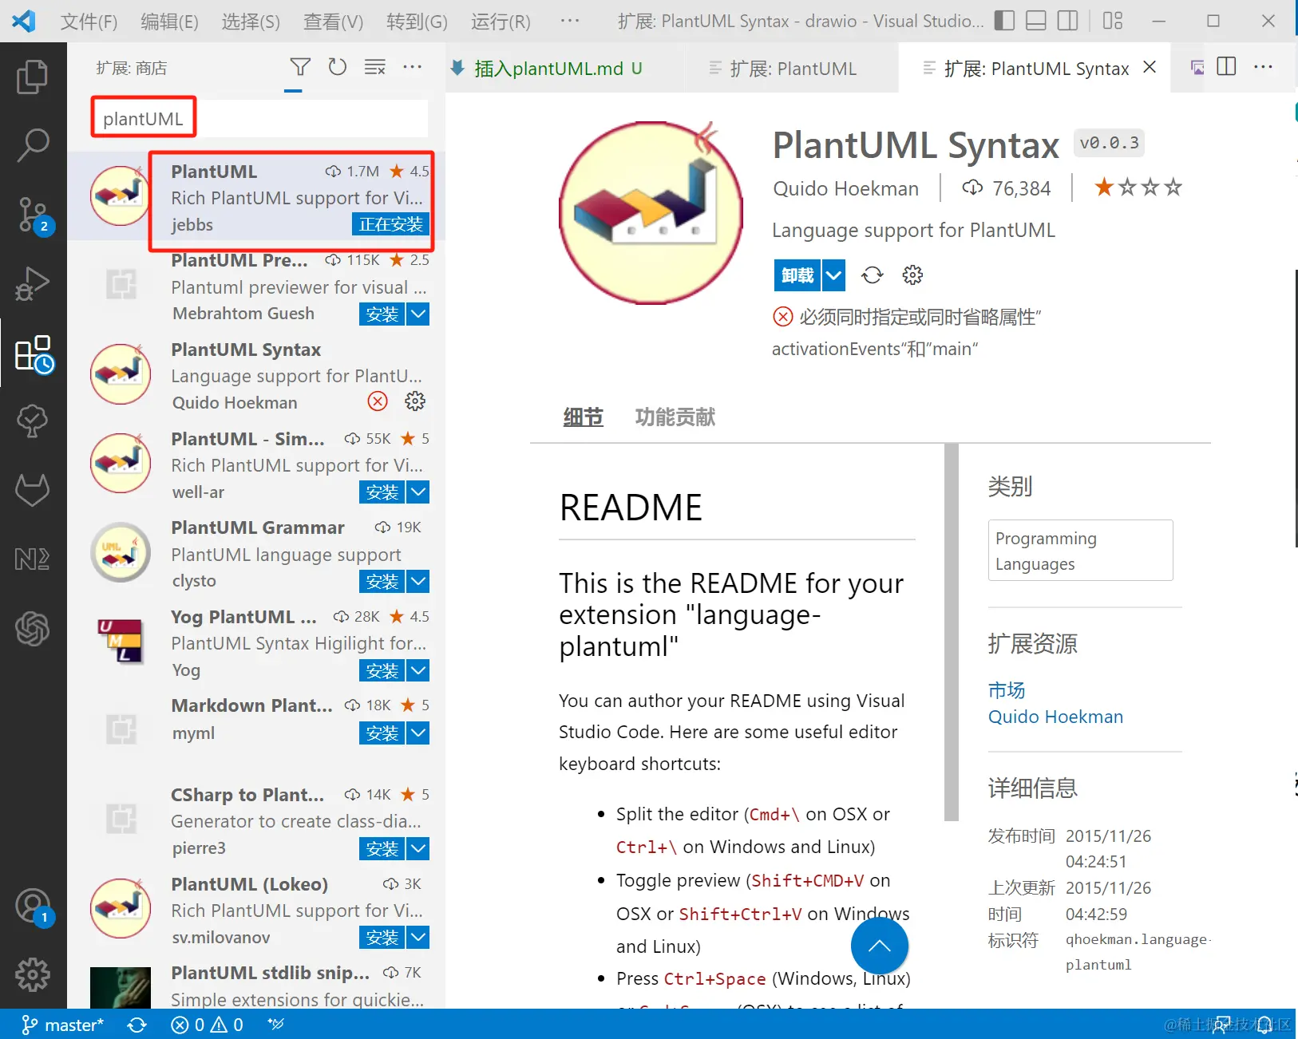Open the Extensions view in activity bar
1298x1039 pixels.
tap(33, 353)
